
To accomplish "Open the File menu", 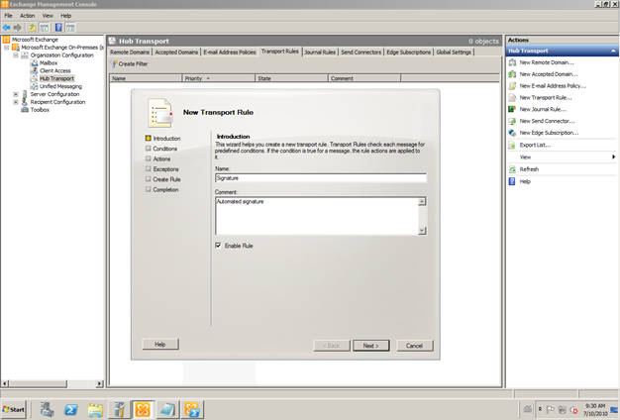I will [8, 16].
